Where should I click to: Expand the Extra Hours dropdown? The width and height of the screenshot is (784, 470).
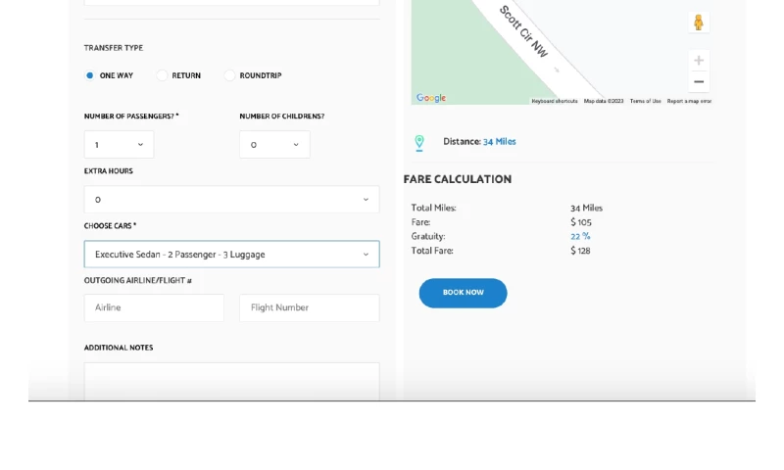(x=231, y=200)
